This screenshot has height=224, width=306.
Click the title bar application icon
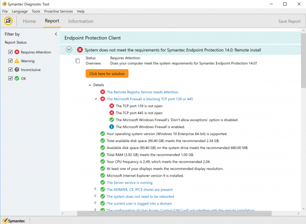(x=4, y=4)
